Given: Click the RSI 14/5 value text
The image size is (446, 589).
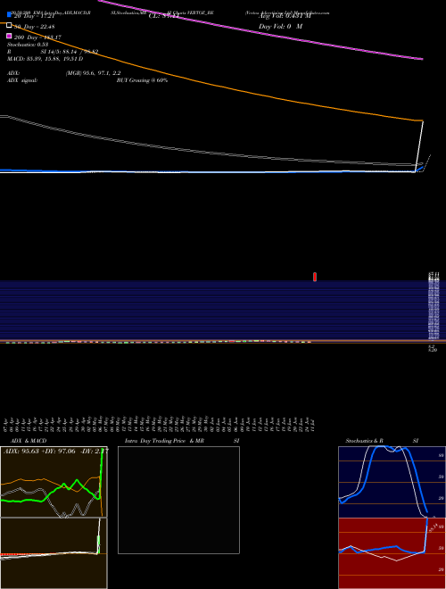Looking at the screenshot, I should pyautogui.click(x=70, y=52).
